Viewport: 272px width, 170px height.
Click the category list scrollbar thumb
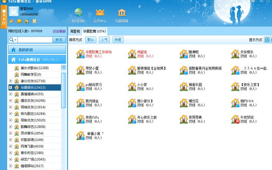point(63,90)
